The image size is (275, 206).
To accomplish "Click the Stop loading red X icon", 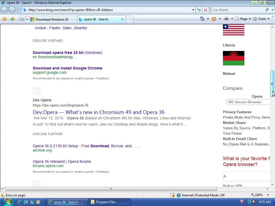I will pos(205,10).
